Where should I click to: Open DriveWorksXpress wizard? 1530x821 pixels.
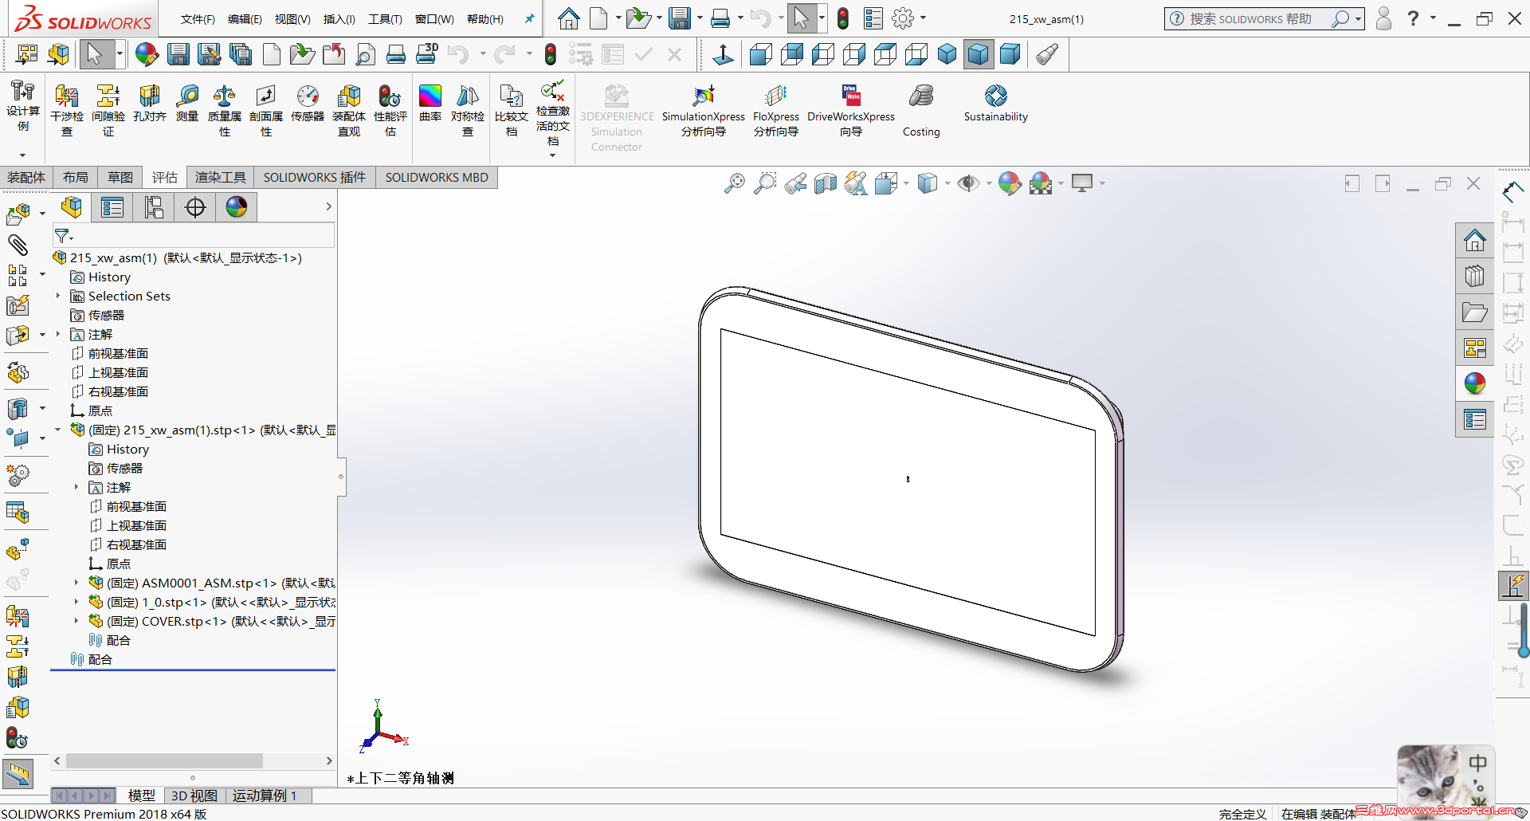pos(851,110)
